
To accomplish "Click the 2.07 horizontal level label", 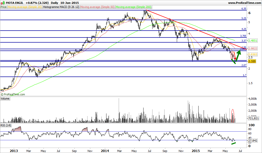I will [244, 65].
